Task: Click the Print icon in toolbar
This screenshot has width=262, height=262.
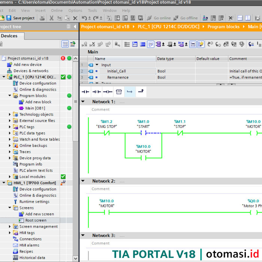Action: tap(42, 18)
